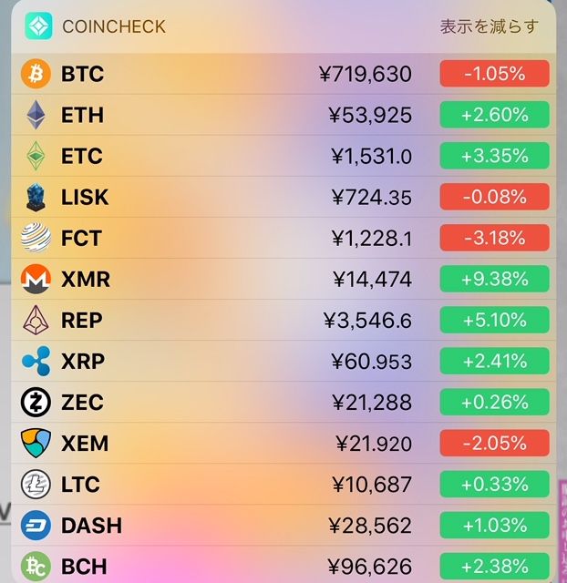Tap the COINCHECK widget title text

click(114, 26)
